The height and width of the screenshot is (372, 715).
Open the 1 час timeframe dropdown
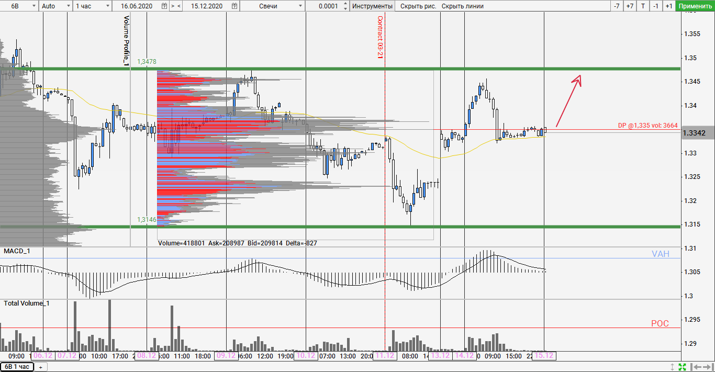pyautogui.click(x=107, y=6)
